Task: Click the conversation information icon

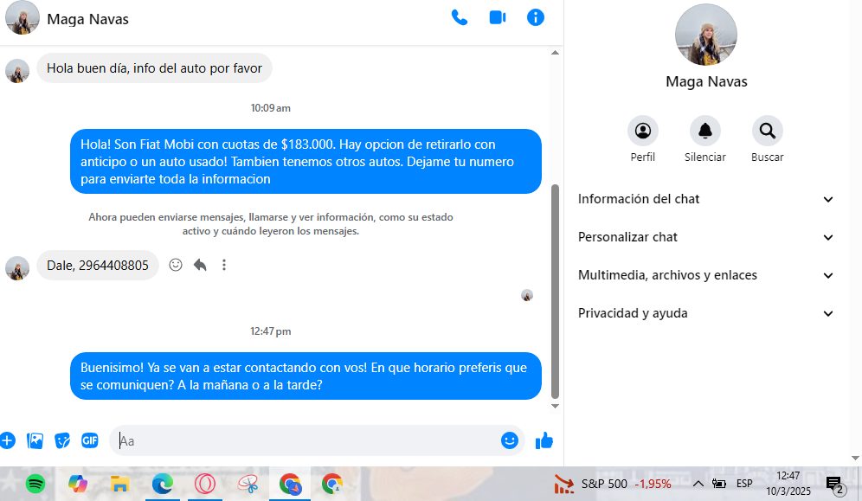Action: 536,17
